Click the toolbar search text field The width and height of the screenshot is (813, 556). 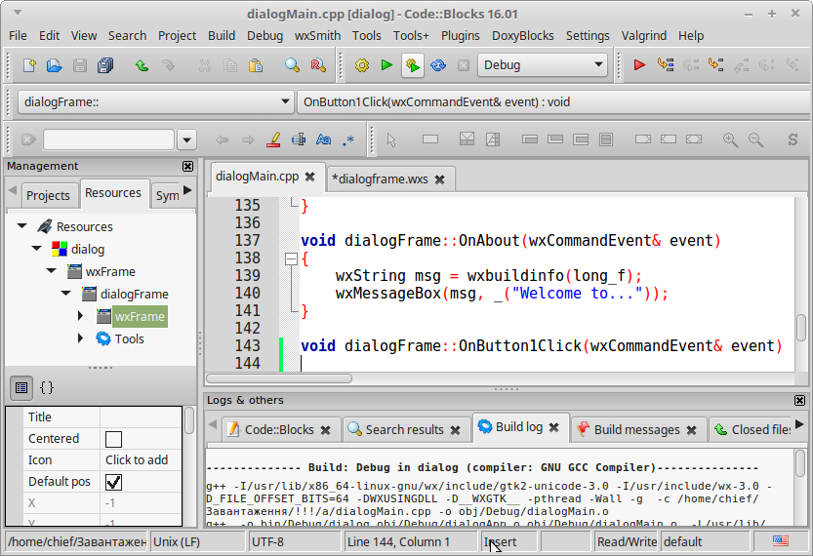(109, 139)
